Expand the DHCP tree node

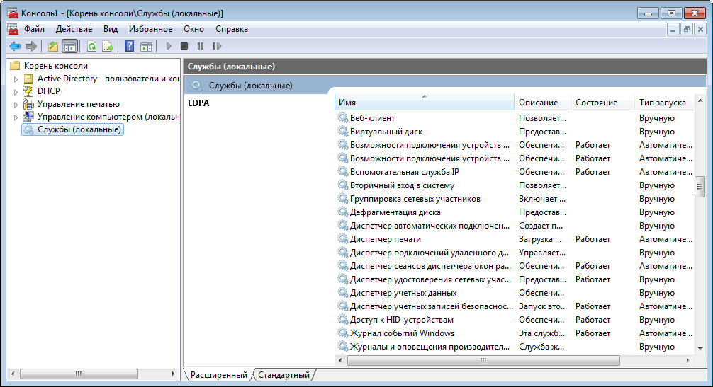click(16, 92)
